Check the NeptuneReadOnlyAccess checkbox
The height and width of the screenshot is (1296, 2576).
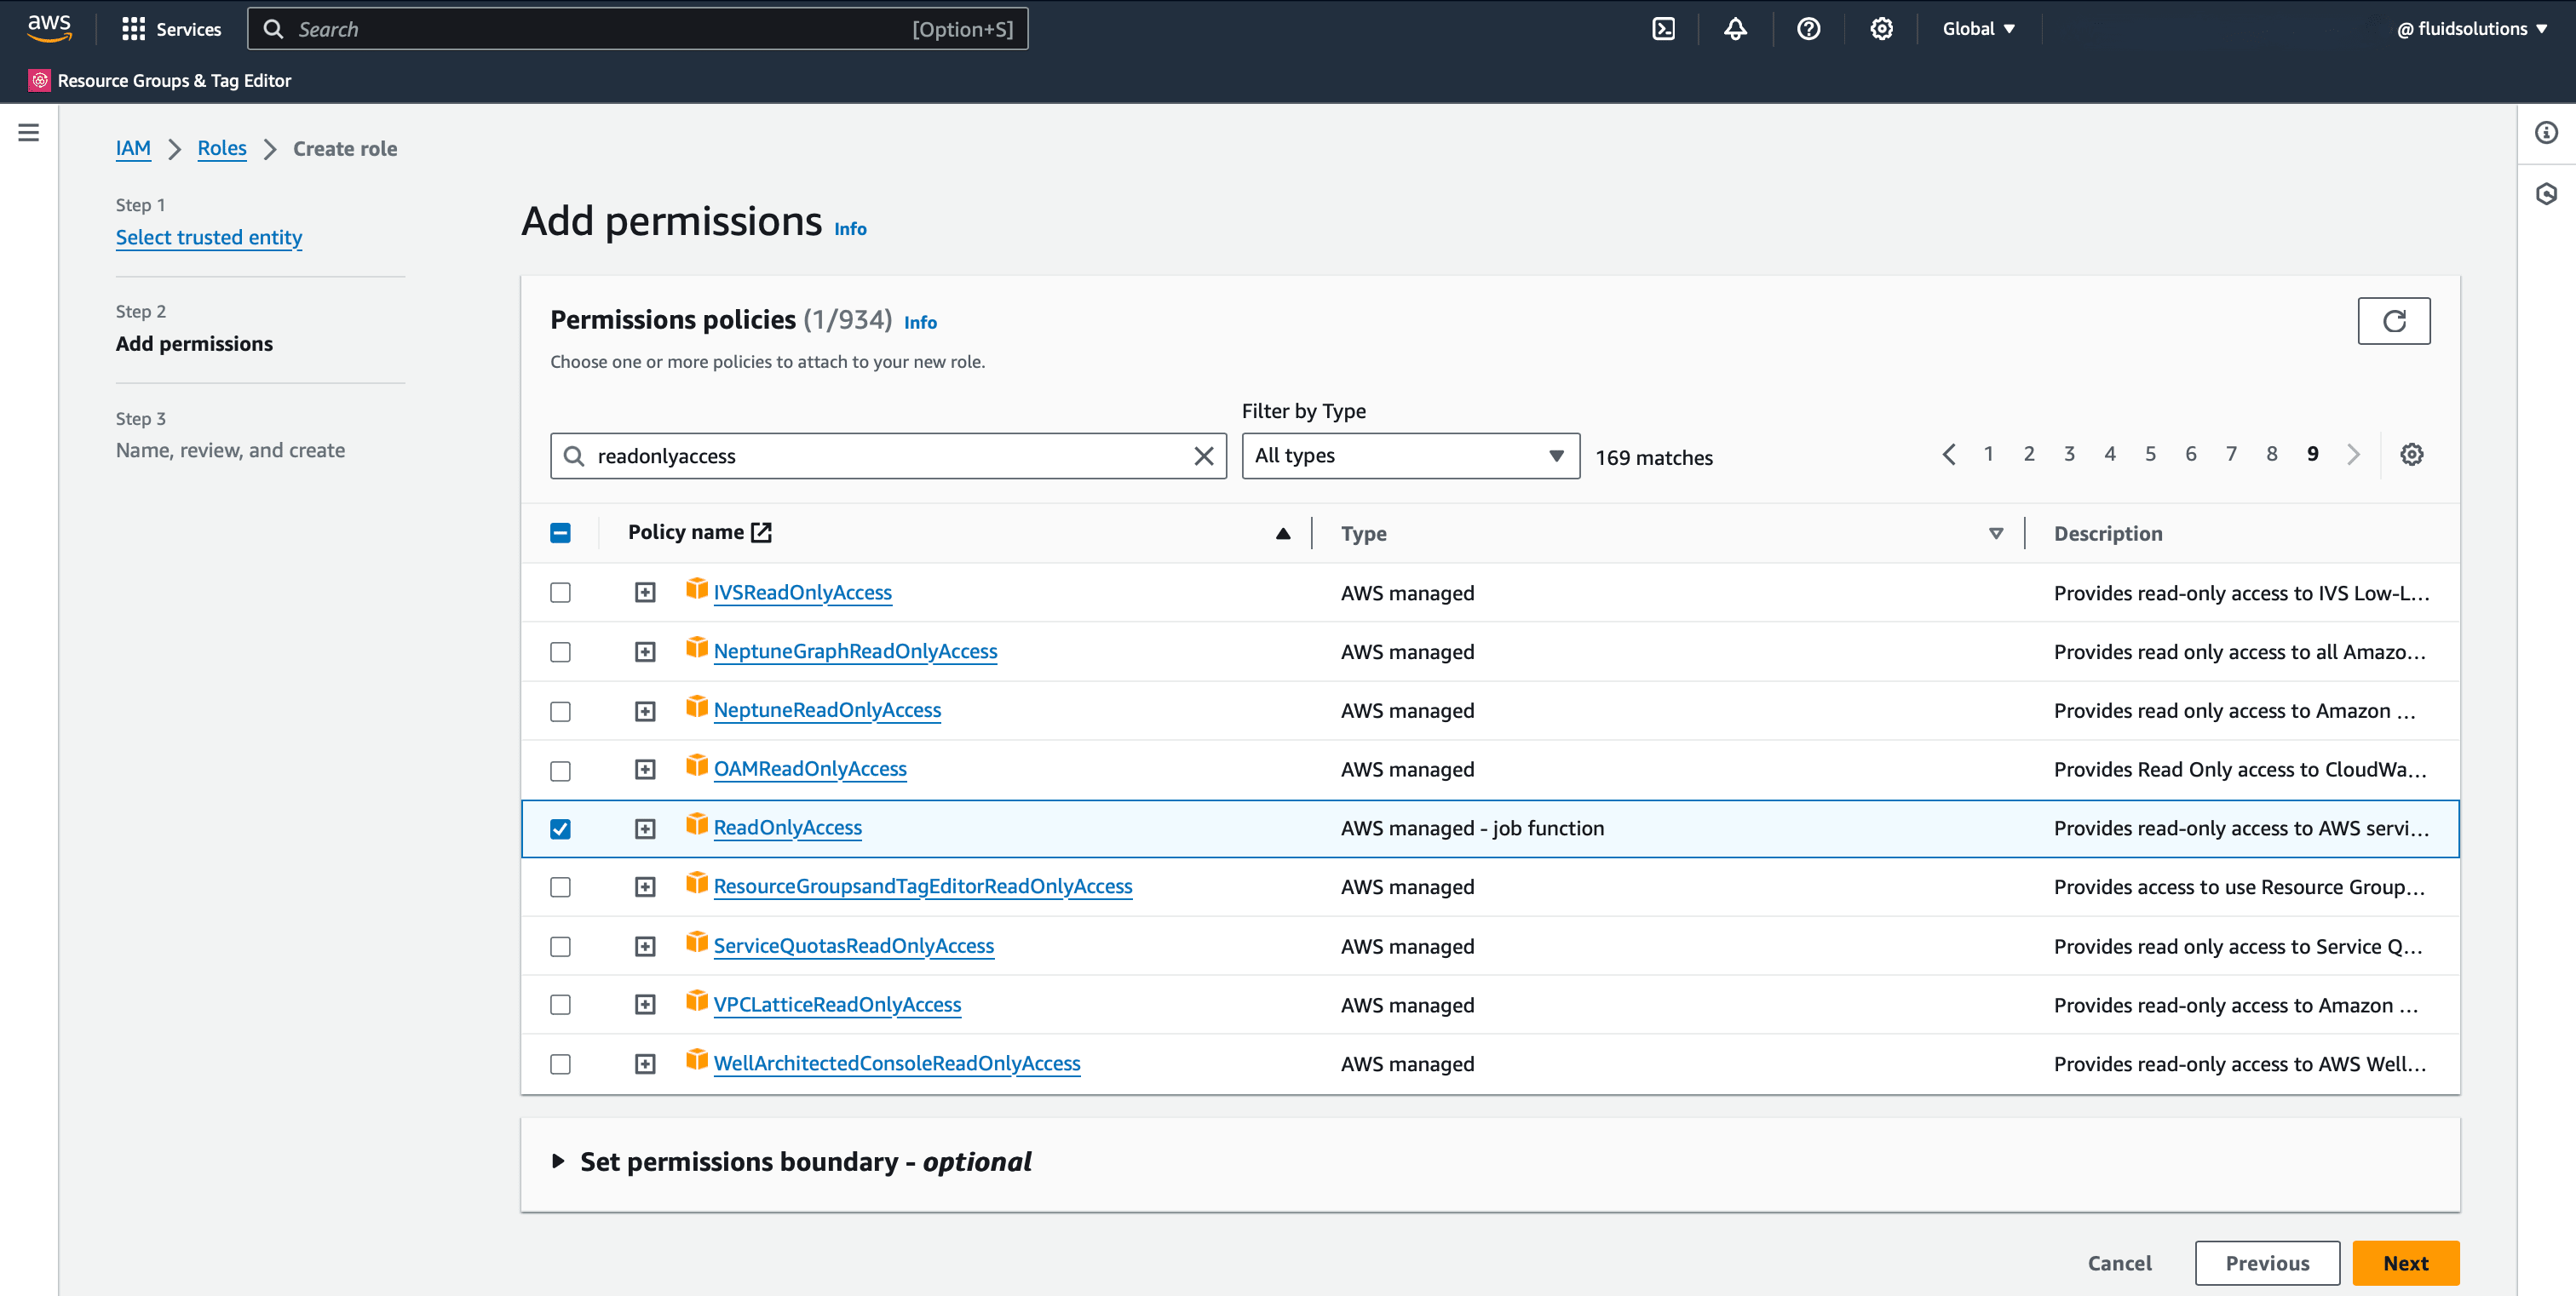[x=560, y=710]
